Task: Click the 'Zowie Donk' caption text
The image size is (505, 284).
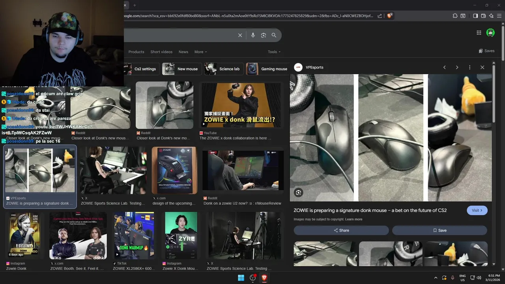Action: [x=16, y=269]
